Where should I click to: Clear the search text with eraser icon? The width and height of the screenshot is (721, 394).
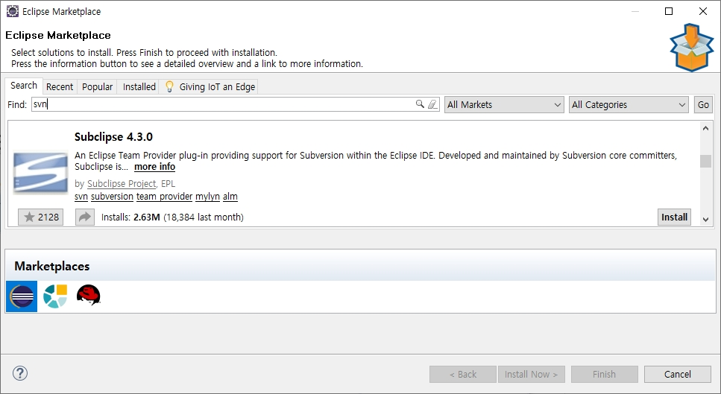(432, 104)
